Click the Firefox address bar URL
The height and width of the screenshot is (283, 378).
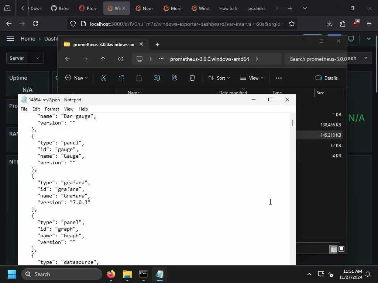click(x=186, y=24)
